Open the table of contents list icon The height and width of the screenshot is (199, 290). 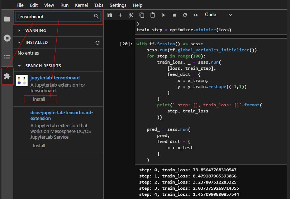(x=7, y=57)
